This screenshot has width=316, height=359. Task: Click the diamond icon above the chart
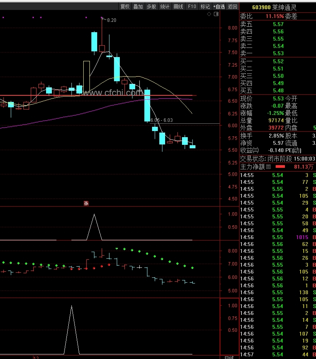[x=209, y=14]
